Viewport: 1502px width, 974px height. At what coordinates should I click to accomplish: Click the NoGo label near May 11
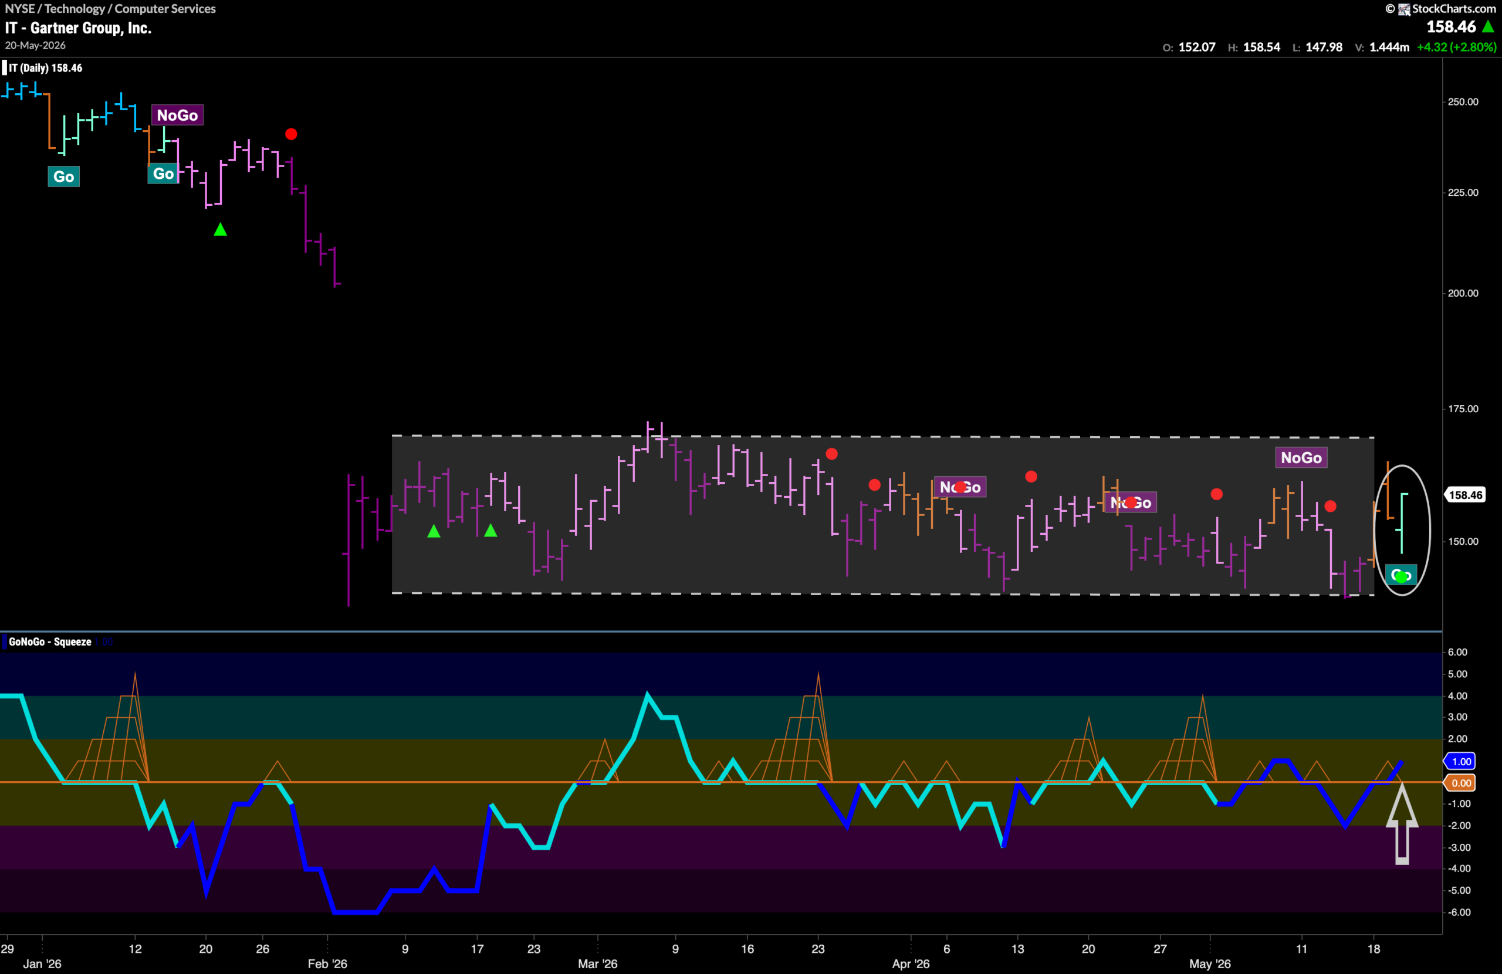pos(1301,458)
